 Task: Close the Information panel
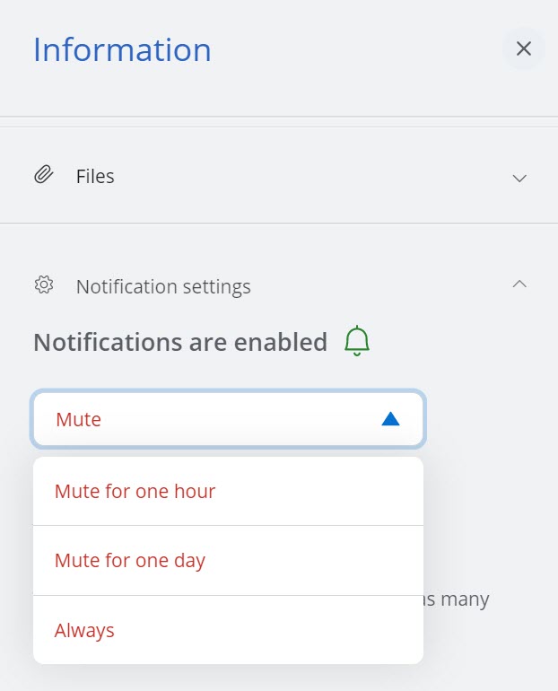[524, 48]
